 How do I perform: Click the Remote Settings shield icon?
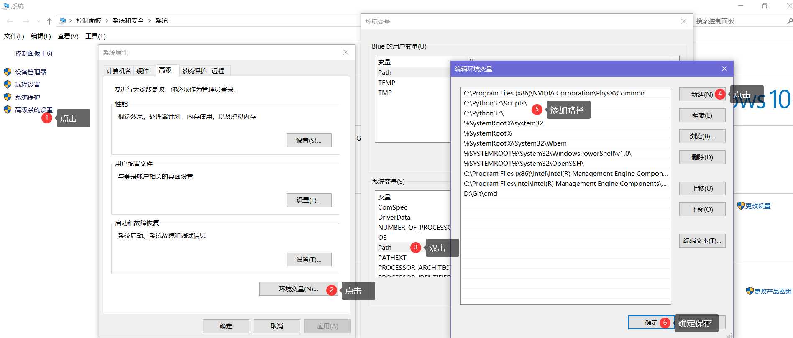(x=8, y=84)
